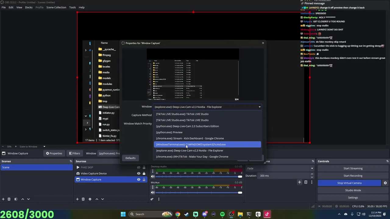Image resolution: width=390 pixels, height=219 pixels.
Task: Open Discord from the taskbar
Action: (x=204, y=214)
